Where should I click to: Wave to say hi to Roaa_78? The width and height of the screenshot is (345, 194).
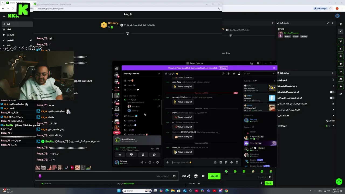183,152
